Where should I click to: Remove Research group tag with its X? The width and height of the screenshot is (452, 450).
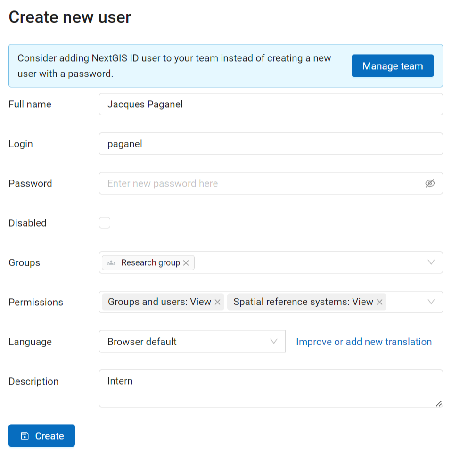point(186,263)
